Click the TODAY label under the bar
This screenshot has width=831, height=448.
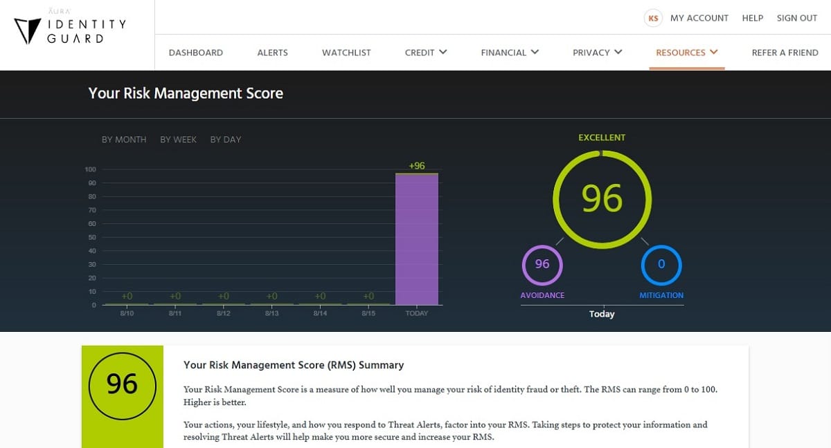coord(417,313)
